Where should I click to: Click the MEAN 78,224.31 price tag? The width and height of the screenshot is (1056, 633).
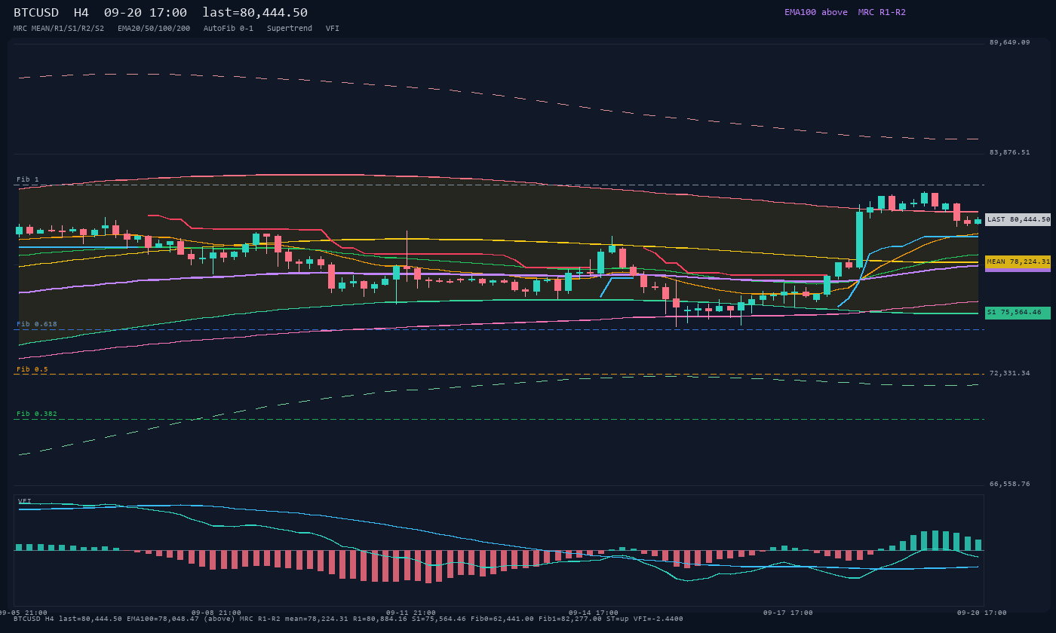click(x=1018, y=261)
